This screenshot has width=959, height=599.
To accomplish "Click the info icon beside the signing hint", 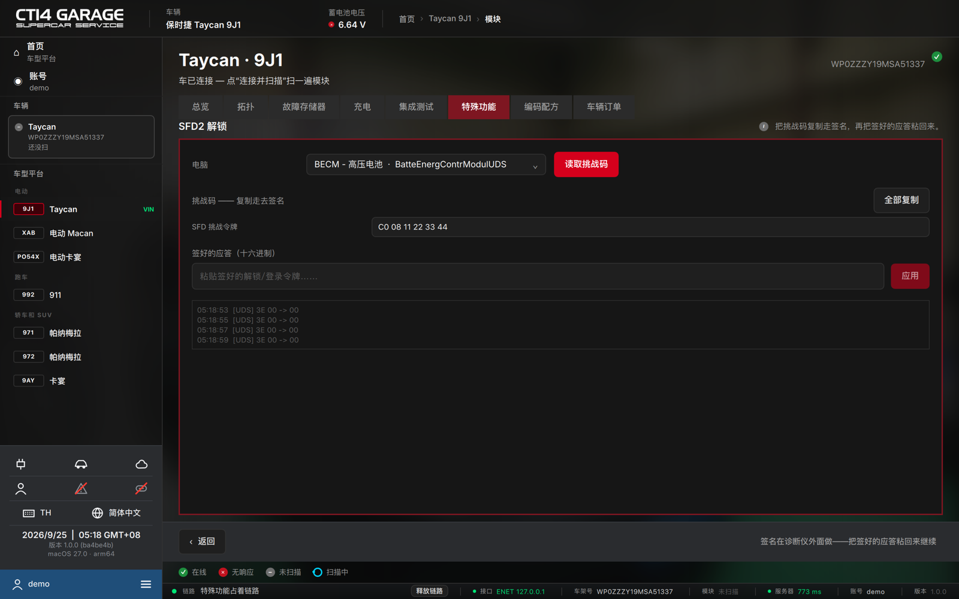I will pos(764,126).
